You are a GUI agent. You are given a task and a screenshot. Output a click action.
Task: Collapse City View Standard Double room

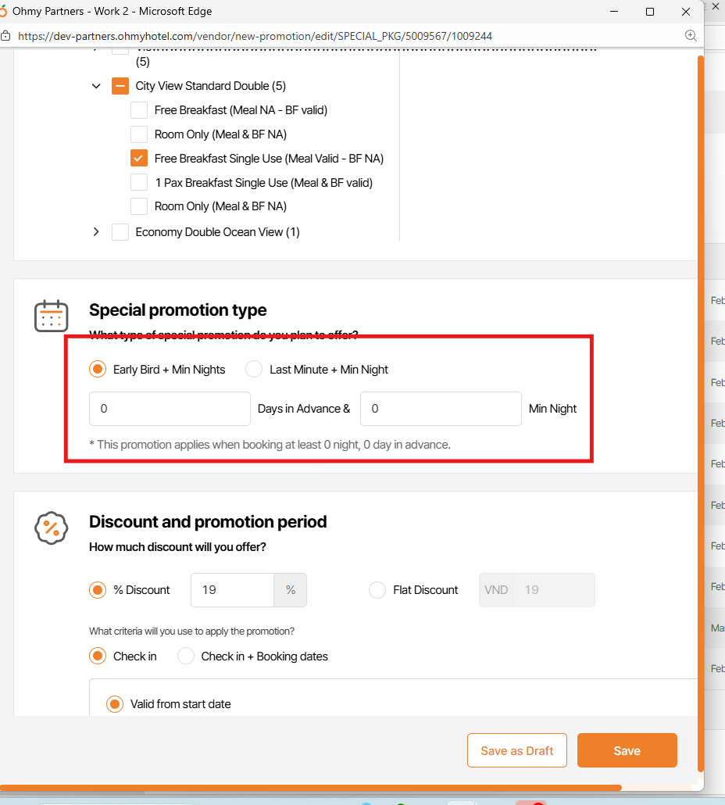[x=96, y=86]
